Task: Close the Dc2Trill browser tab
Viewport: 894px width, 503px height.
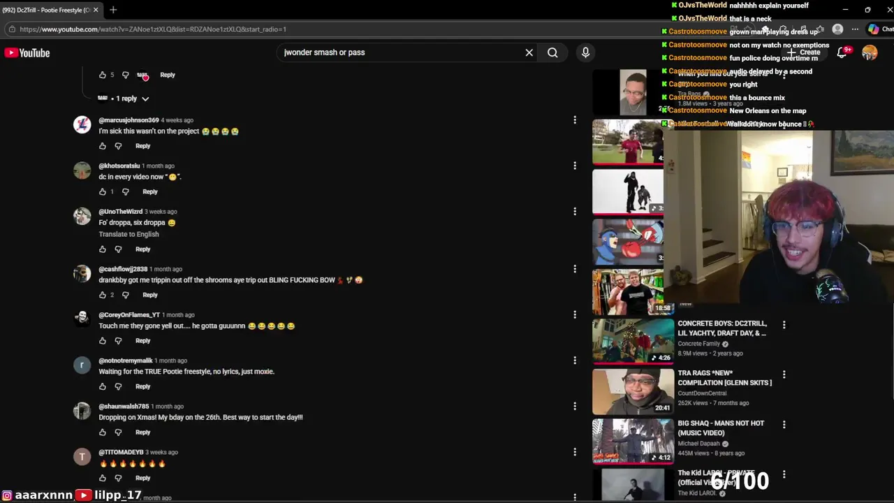Action: pyautogui.click(x=96, y=10)
